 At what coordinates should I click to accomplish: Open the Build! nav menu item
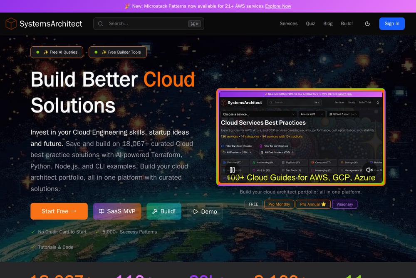[x=347, y=23]
